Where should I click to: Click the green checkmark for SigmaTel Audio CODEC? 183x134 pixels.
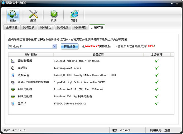pos(157,82)
